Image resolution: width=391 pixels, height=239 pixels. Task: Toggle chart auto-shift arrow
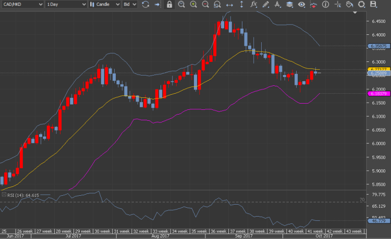(x=157, y=5)
